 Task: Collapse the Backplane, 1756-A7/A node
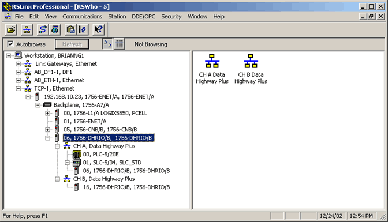pos(38,105)
